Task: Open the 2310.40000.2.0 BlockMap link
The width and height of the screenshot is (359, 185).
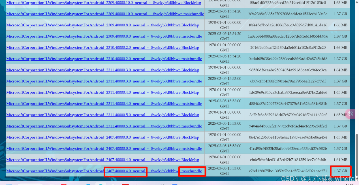Action: (x=102, y=47)
